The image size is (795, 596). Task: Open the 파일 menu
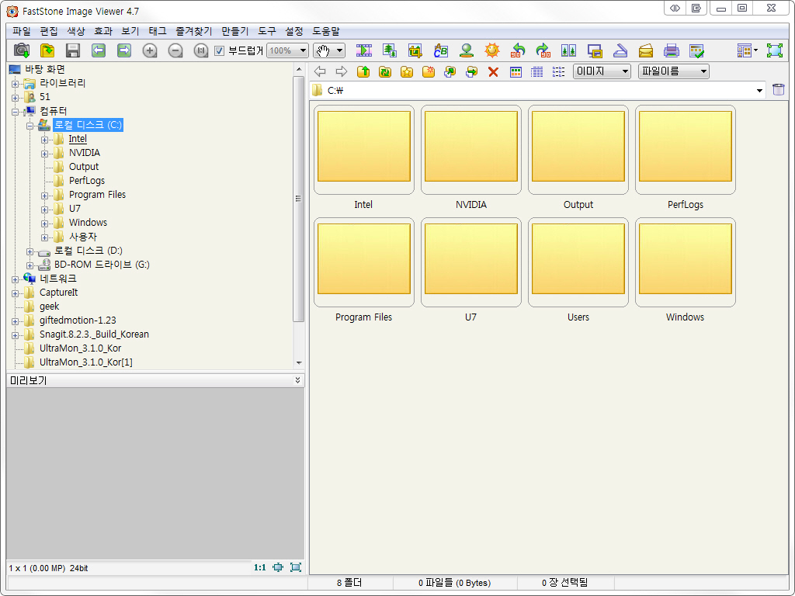22,31
